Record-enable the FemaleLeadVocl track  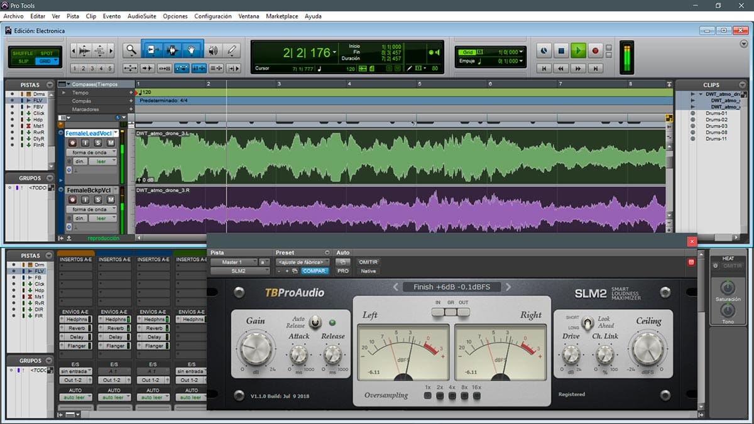pyautogui.click(x=73, y=143)
